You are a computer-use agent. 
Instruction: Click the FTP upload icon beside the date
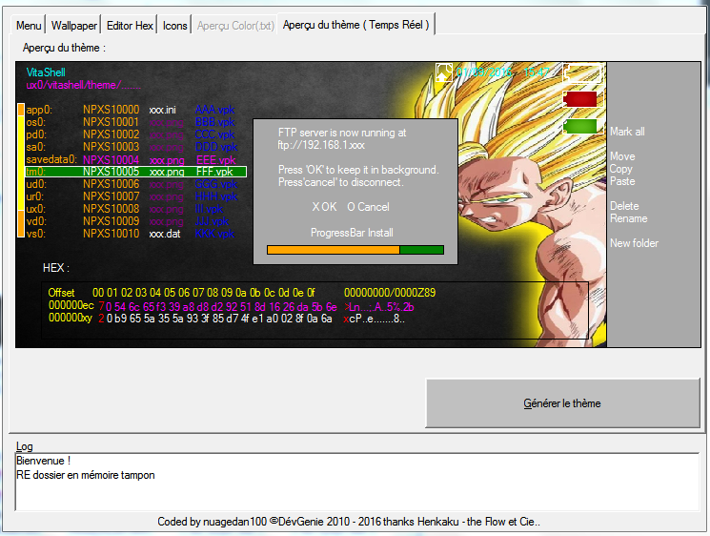pos(444,72)
